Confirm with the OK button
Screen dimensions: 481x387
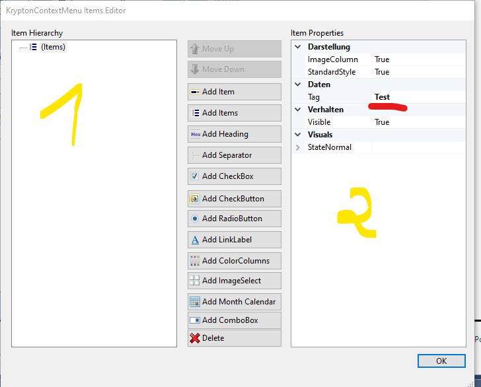pyautogui.click(x=441, y=361)
